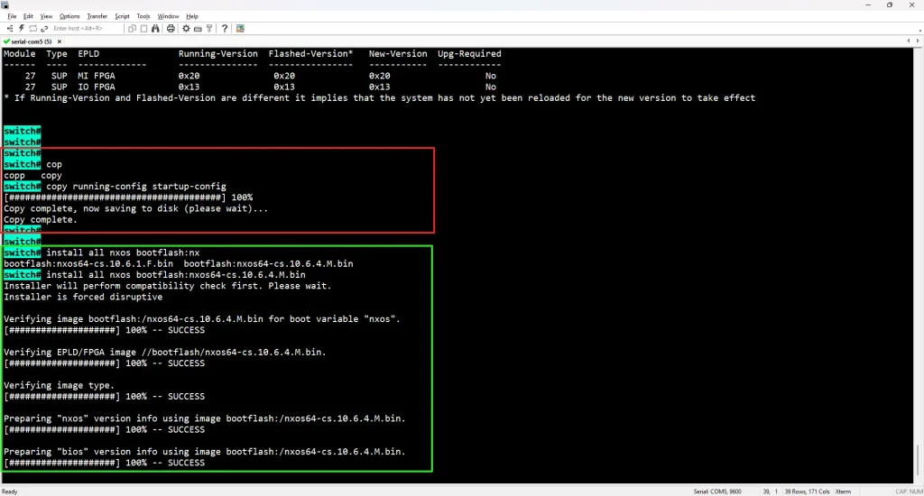Click 'Copy complete, now saving to disk' line

(x=135, y=208)
